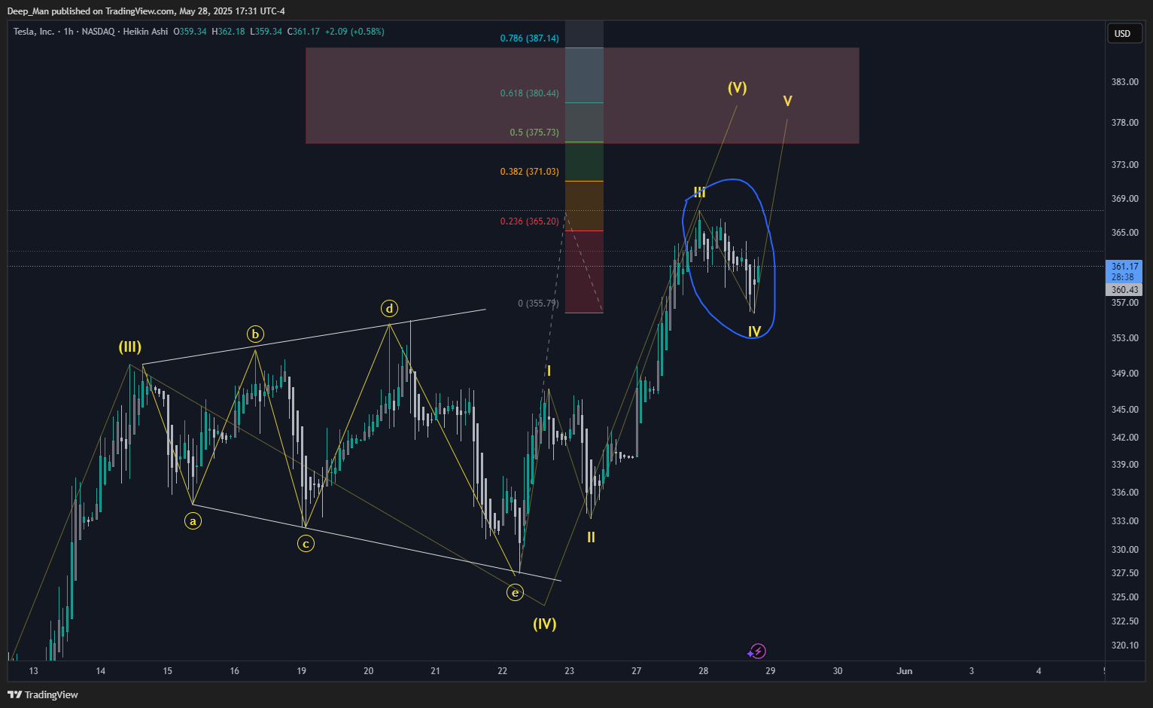Screen dimensions: 1153x708
Task: Click the USD currency button
Action: (1123, 33)
